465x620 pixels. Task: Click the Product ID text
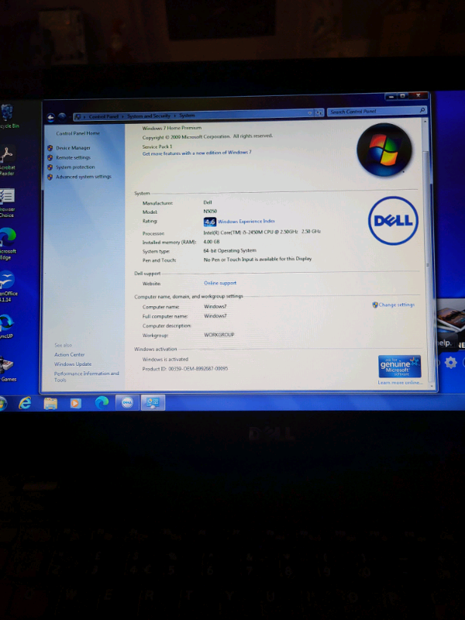pos(185,369)
